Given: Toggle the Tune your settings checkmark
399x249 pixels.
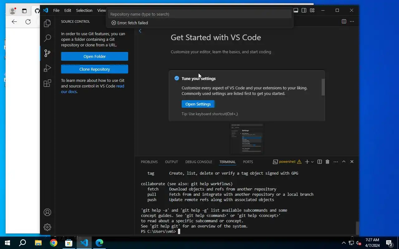Looking at the screenshot, I should pyautogui.click(x=177, y=78).
